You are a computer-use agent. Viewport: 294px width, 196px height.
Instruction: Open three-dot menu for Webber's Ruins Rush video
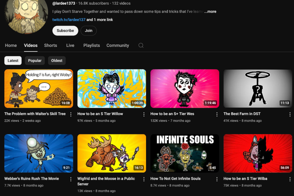(x=71, y=179)
